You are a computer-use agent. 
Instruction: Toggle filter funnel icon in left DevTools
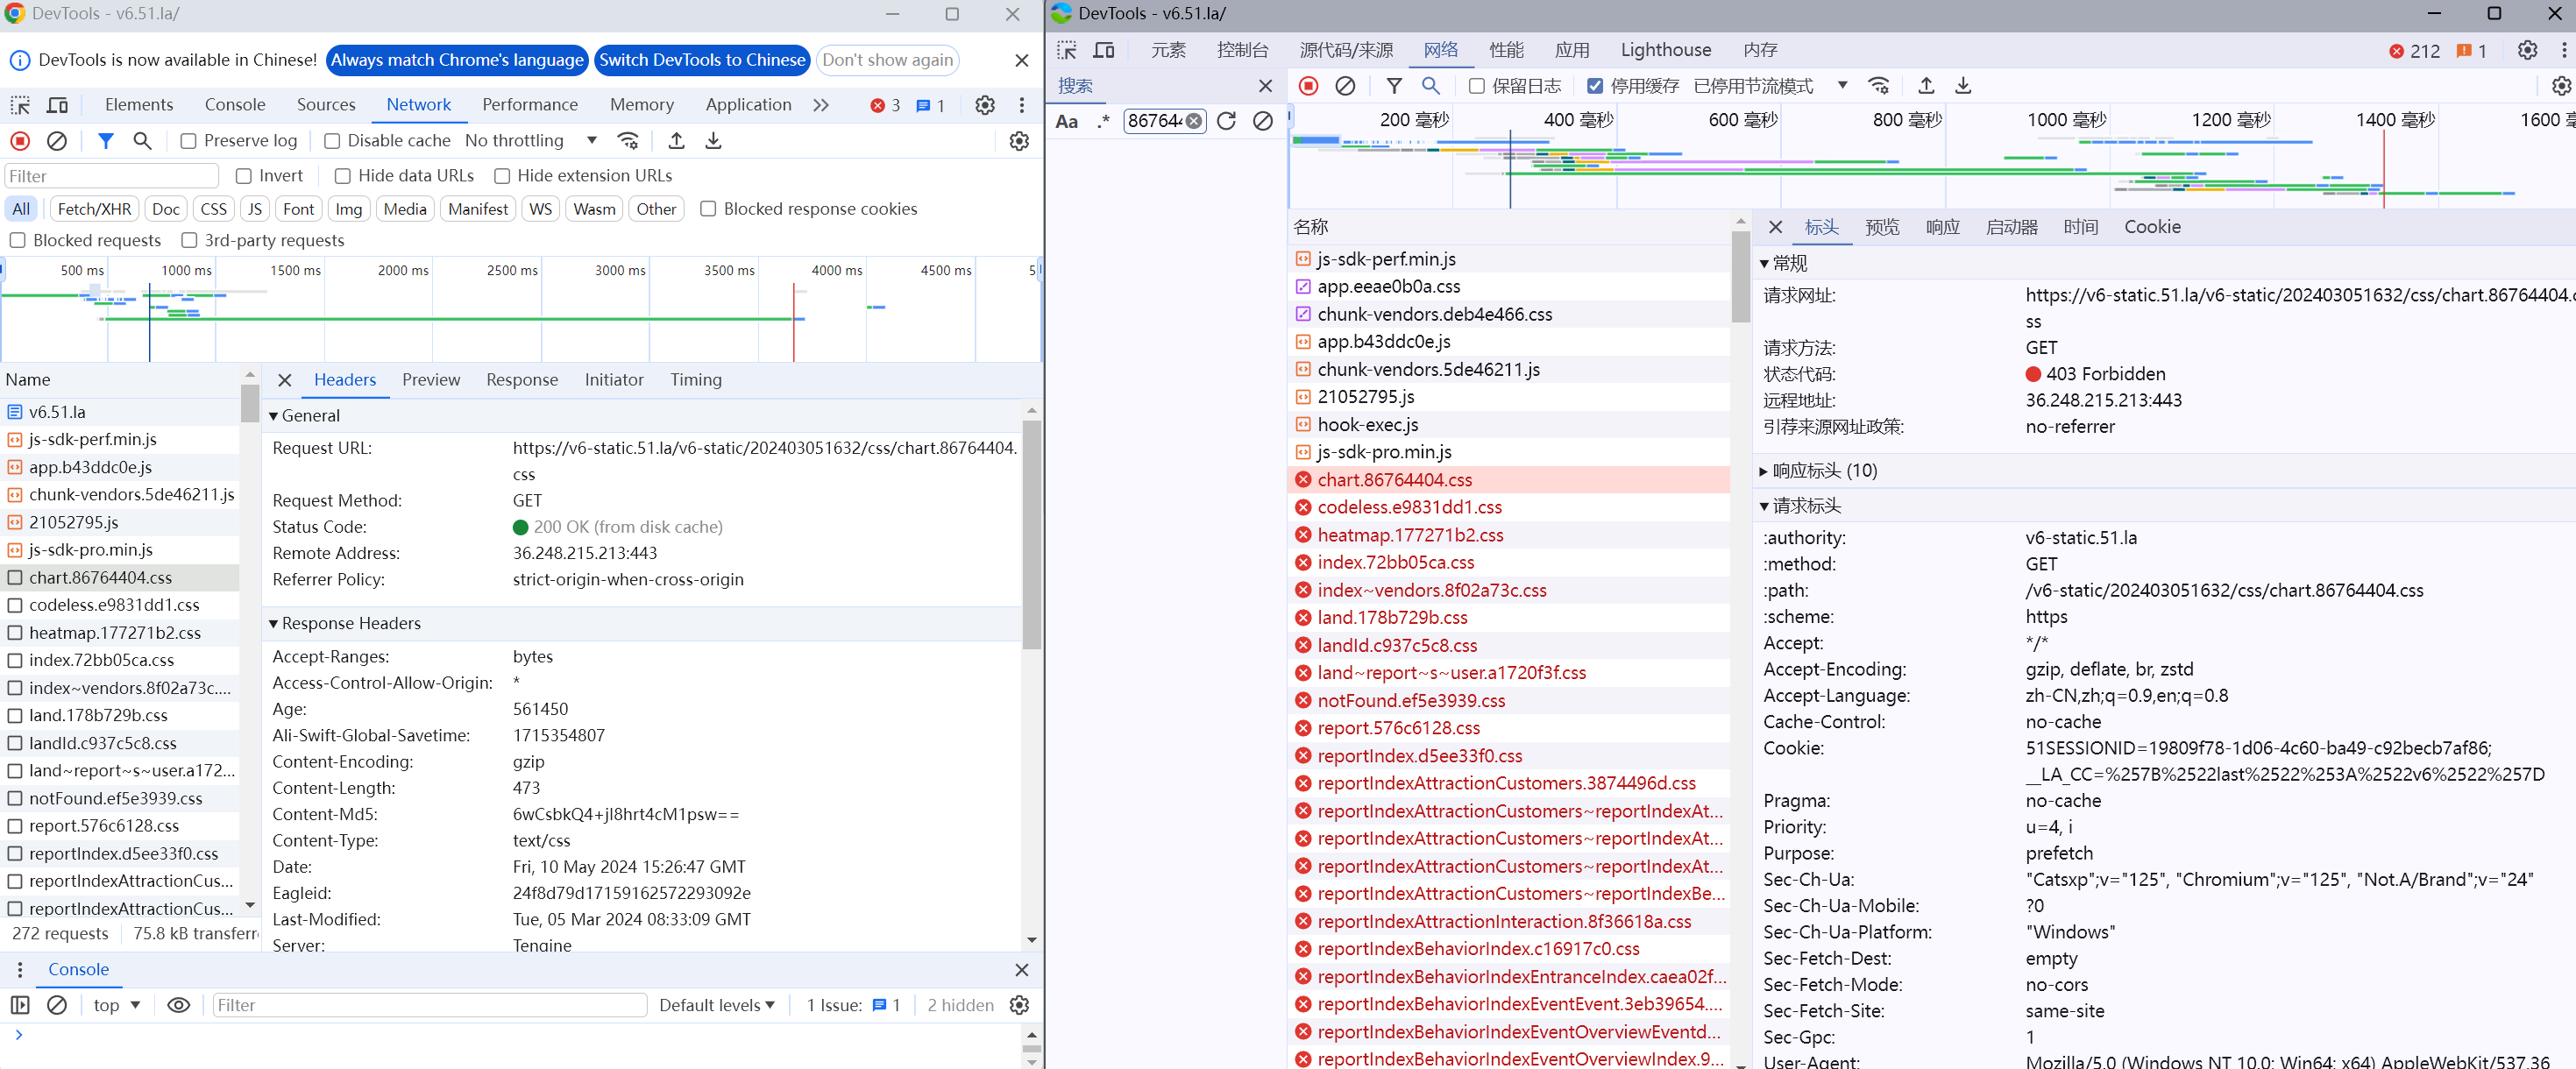[x=105, y=141]
